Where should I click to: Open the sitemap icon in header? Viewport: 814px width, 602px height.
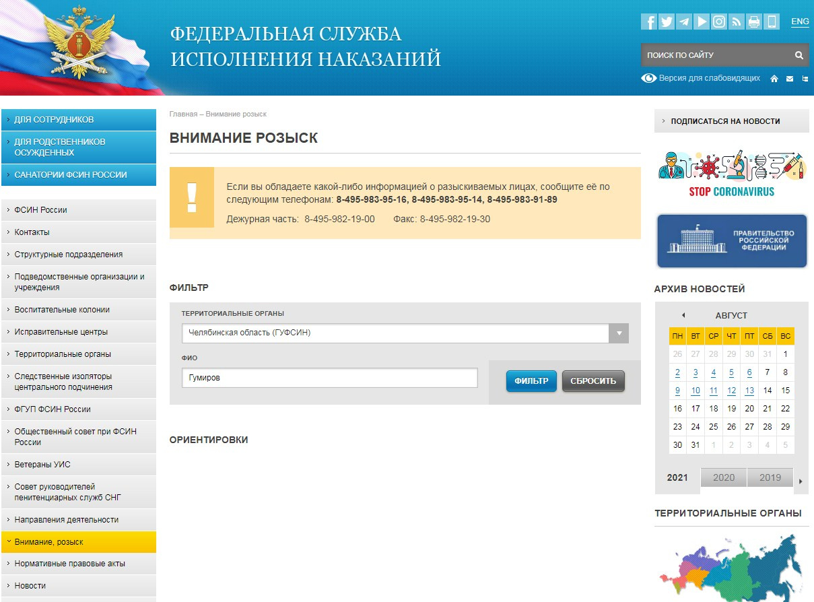tap(805, 79)
